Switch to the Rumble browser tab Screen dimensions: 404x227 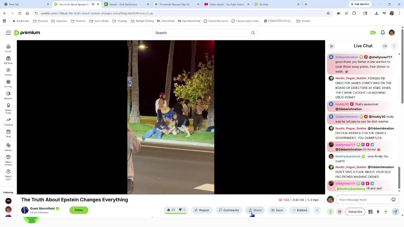point(277,4)
